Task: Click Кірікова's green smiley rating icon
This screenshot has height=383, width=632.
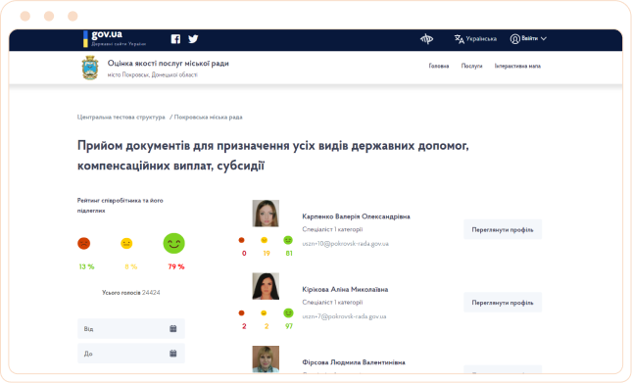Action: pos(288,312)
